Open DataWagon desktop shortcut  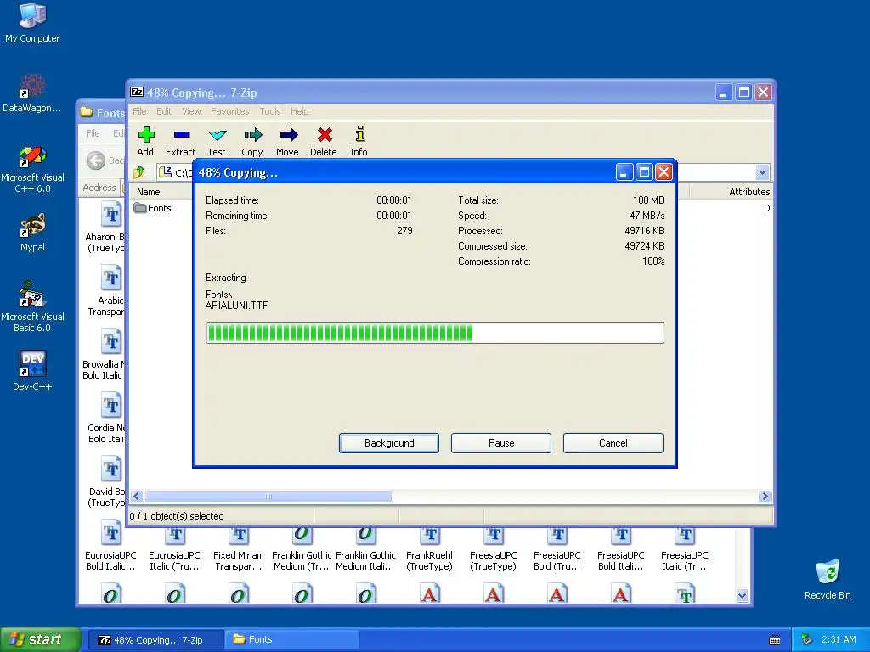(32, 93)
